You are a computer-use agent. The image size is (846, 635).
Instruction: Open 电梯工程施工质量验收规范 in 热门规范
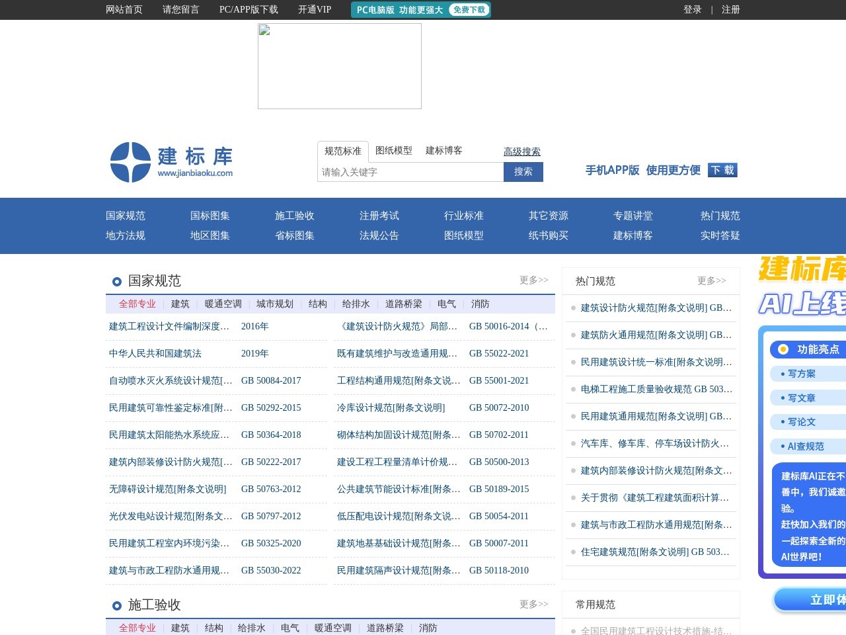tap(656, 390)
